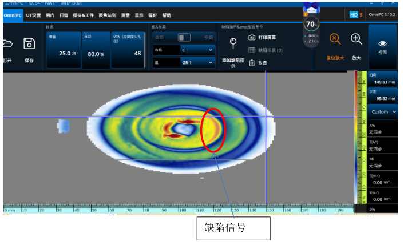Click the 步进 95.52 mm reading
This screenshot has width=404, height=249.
[383, 95]
